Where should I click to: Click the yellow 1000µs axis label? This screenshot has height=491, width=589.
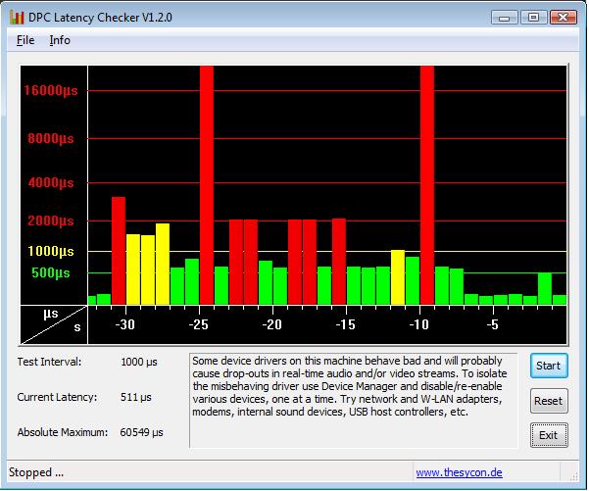click(51, 251)
